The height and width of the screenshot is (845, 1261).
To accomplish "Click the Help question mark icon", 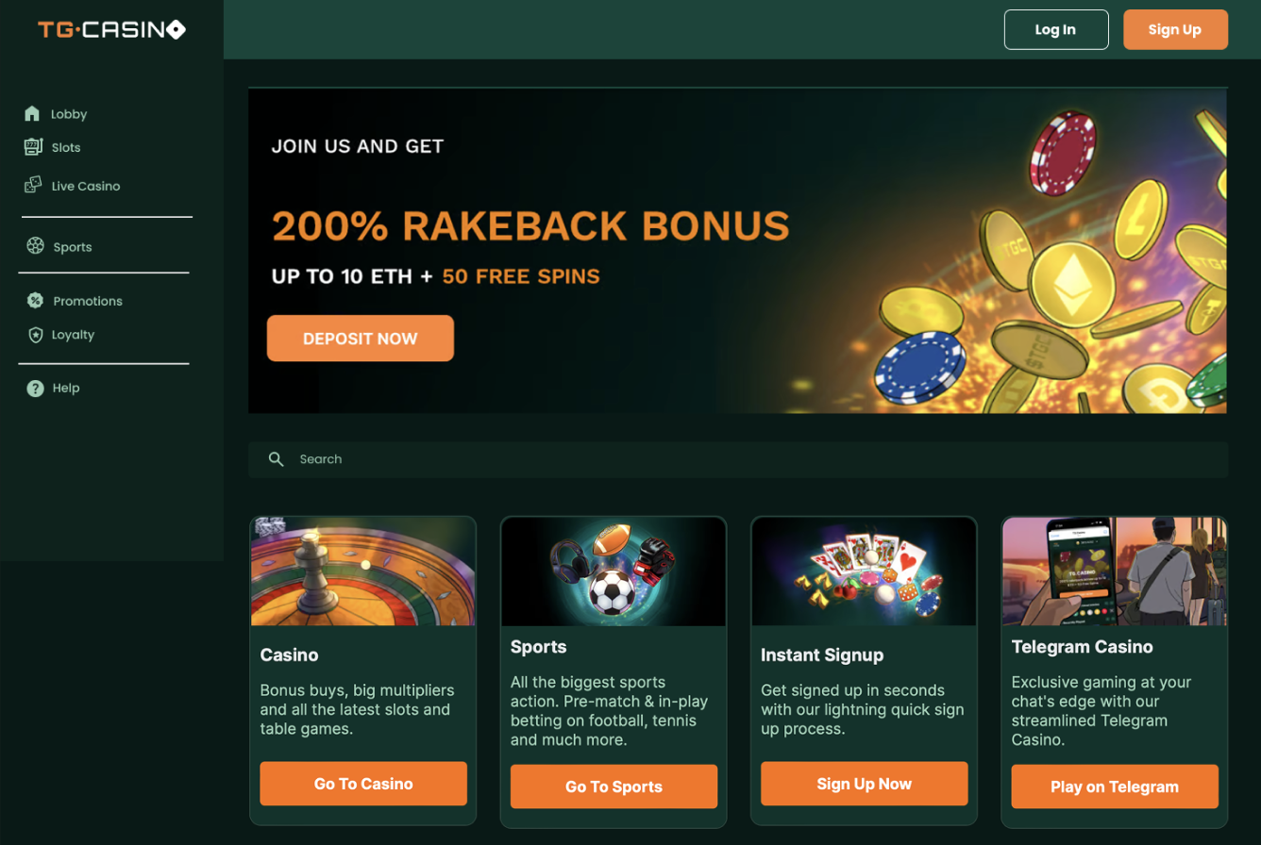I will click(35, 388).
